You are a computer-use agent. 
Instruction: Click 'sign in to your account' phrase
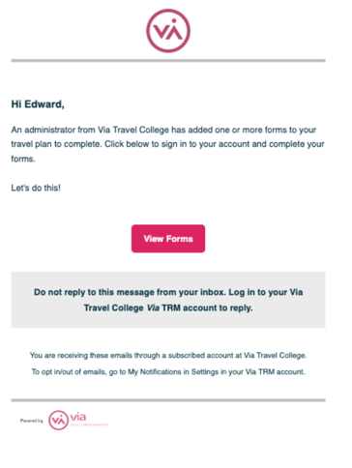(x=205, y=144)
